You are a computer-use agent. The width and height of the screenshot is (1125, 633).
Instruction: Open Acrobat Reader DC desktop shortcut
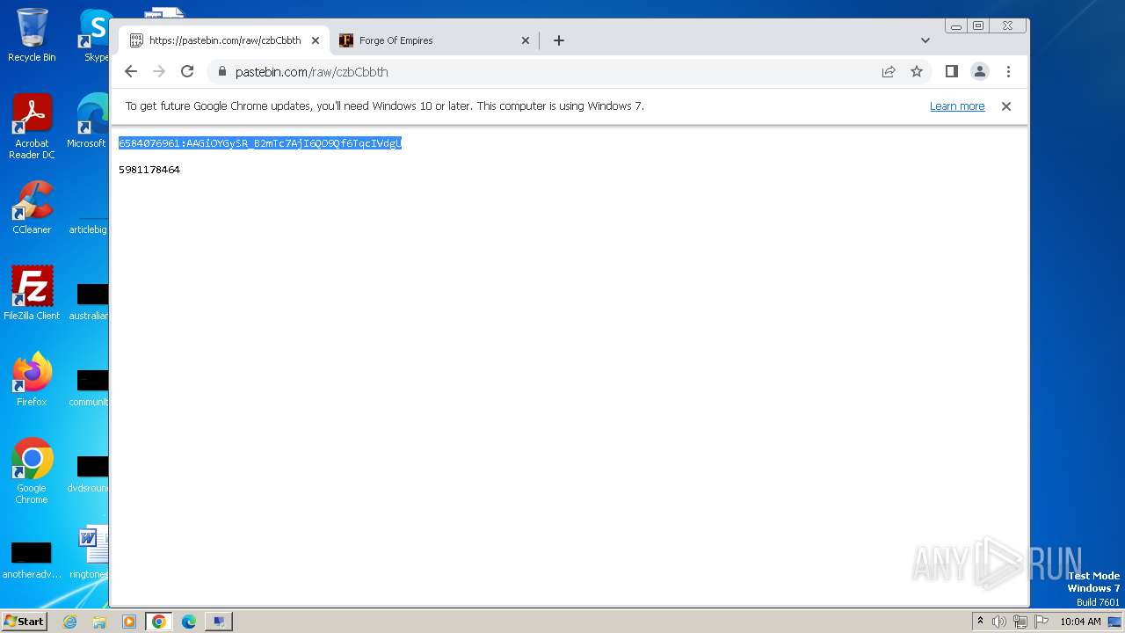(x=32, y=127)
